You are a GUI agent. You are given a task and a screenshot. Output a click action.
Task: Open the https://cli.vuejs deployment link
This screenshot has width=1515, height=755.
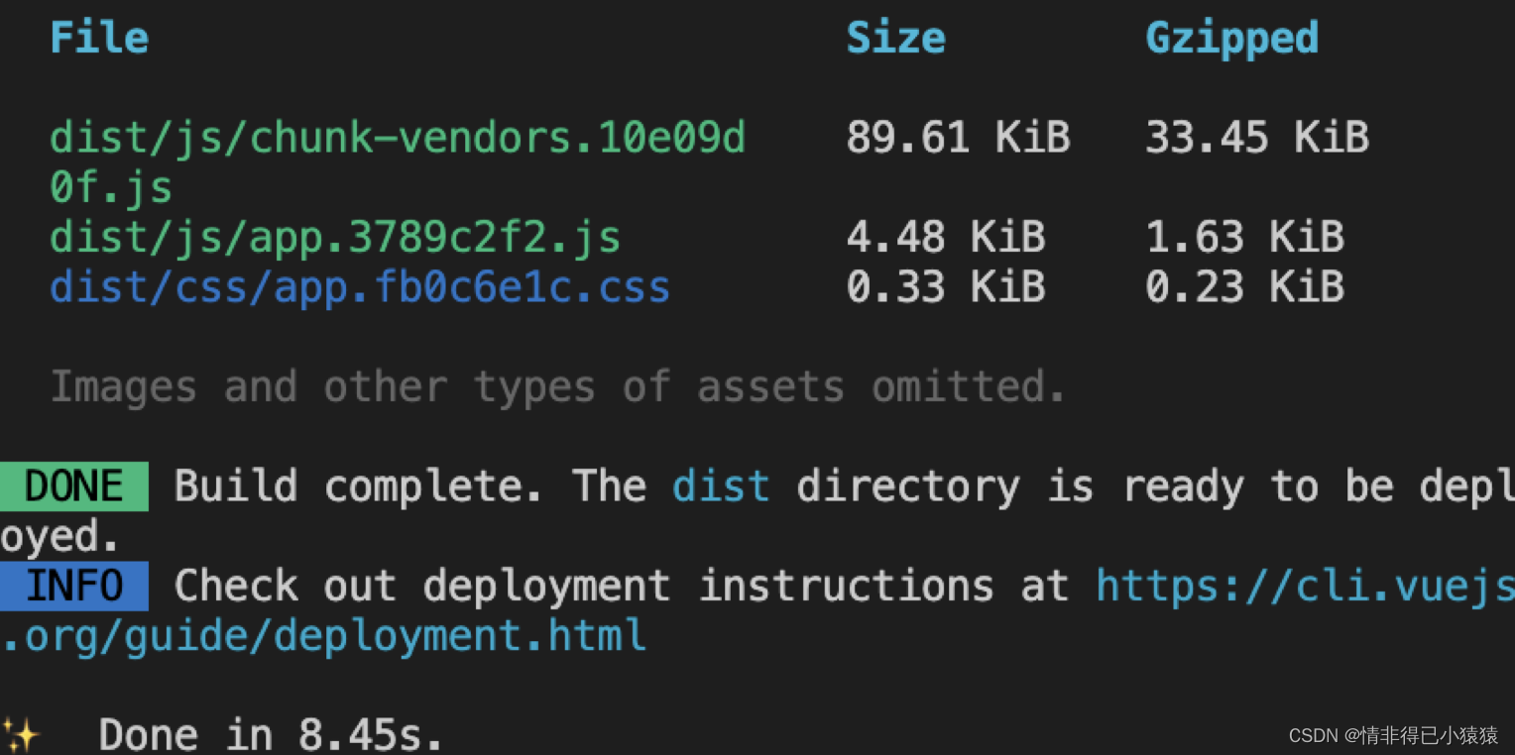(1305, 587)
